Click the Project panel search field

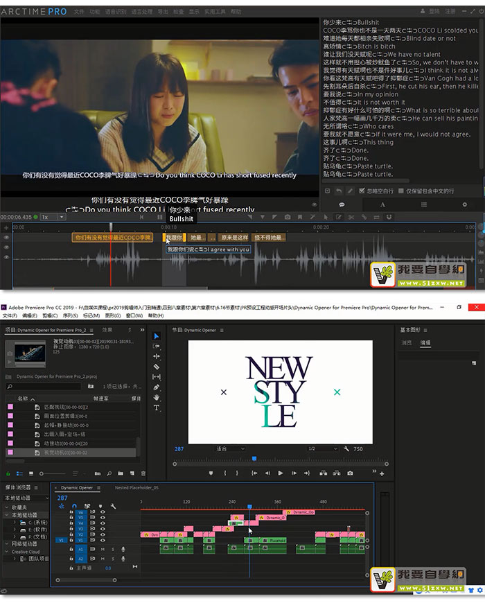point(44,386)
